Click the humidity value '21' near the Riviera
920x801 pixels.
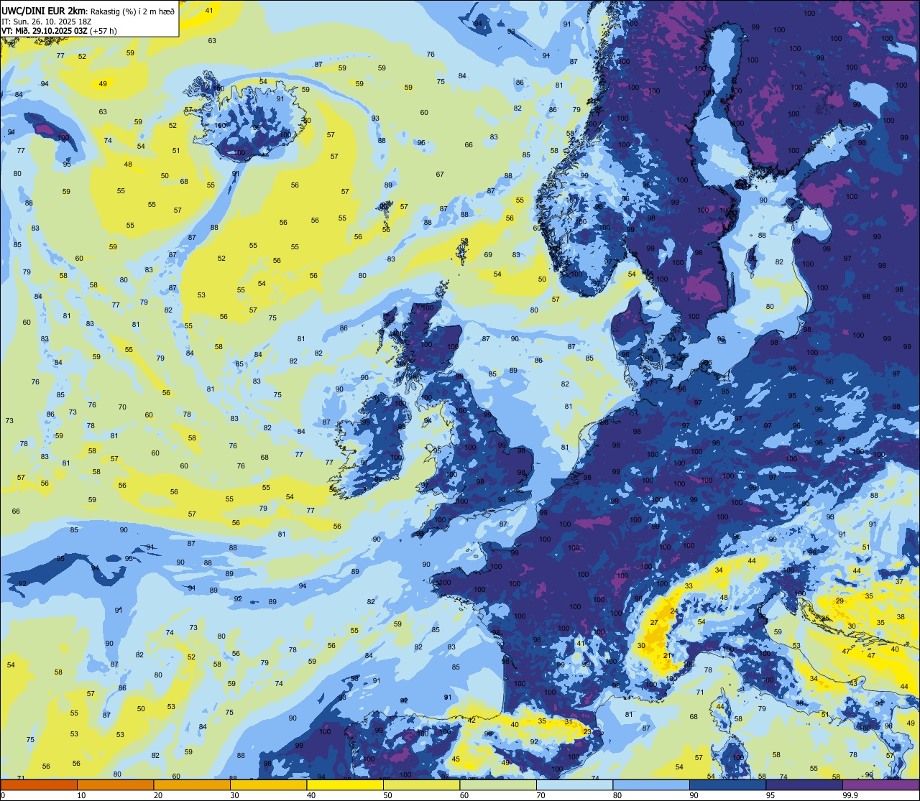(667, 656)
